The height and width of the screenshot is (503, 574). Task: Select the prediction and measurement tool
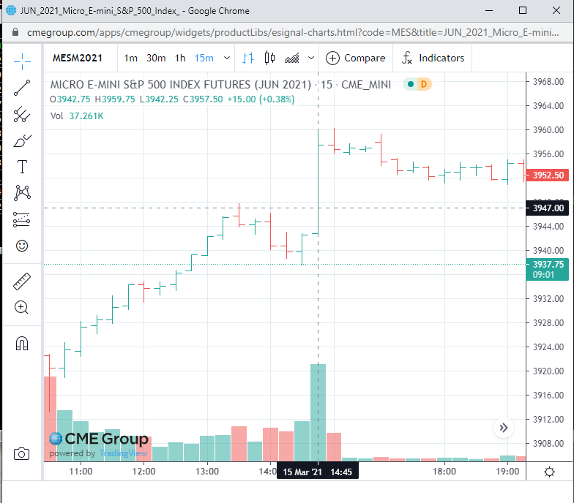(22, 219)
